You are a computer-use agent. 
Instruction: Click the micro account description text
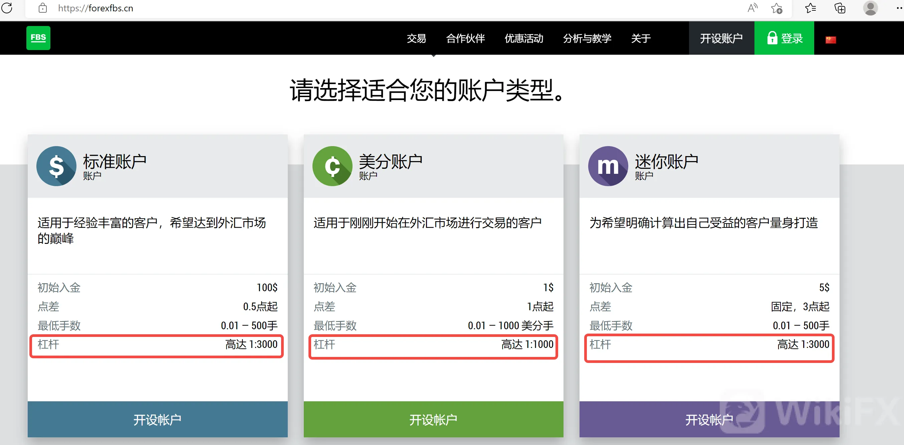(x=704, y=223)
